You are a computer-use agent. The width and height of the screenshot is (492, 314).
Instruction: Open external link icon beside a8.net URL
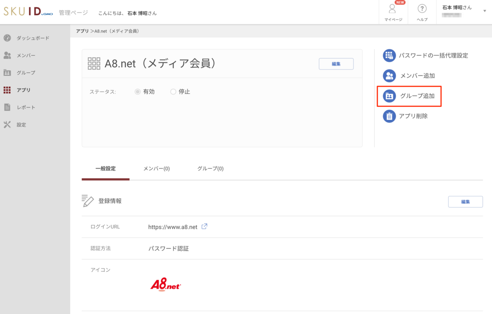coord(204,226)
